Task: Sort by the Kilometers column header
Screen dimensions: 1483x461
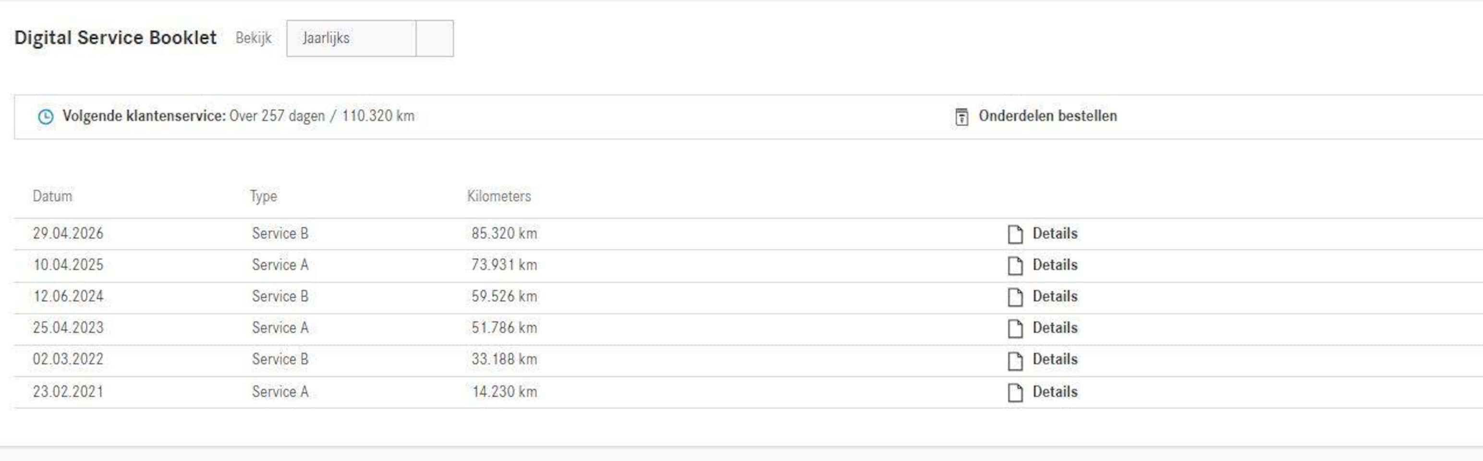Action: coord(498,196)
